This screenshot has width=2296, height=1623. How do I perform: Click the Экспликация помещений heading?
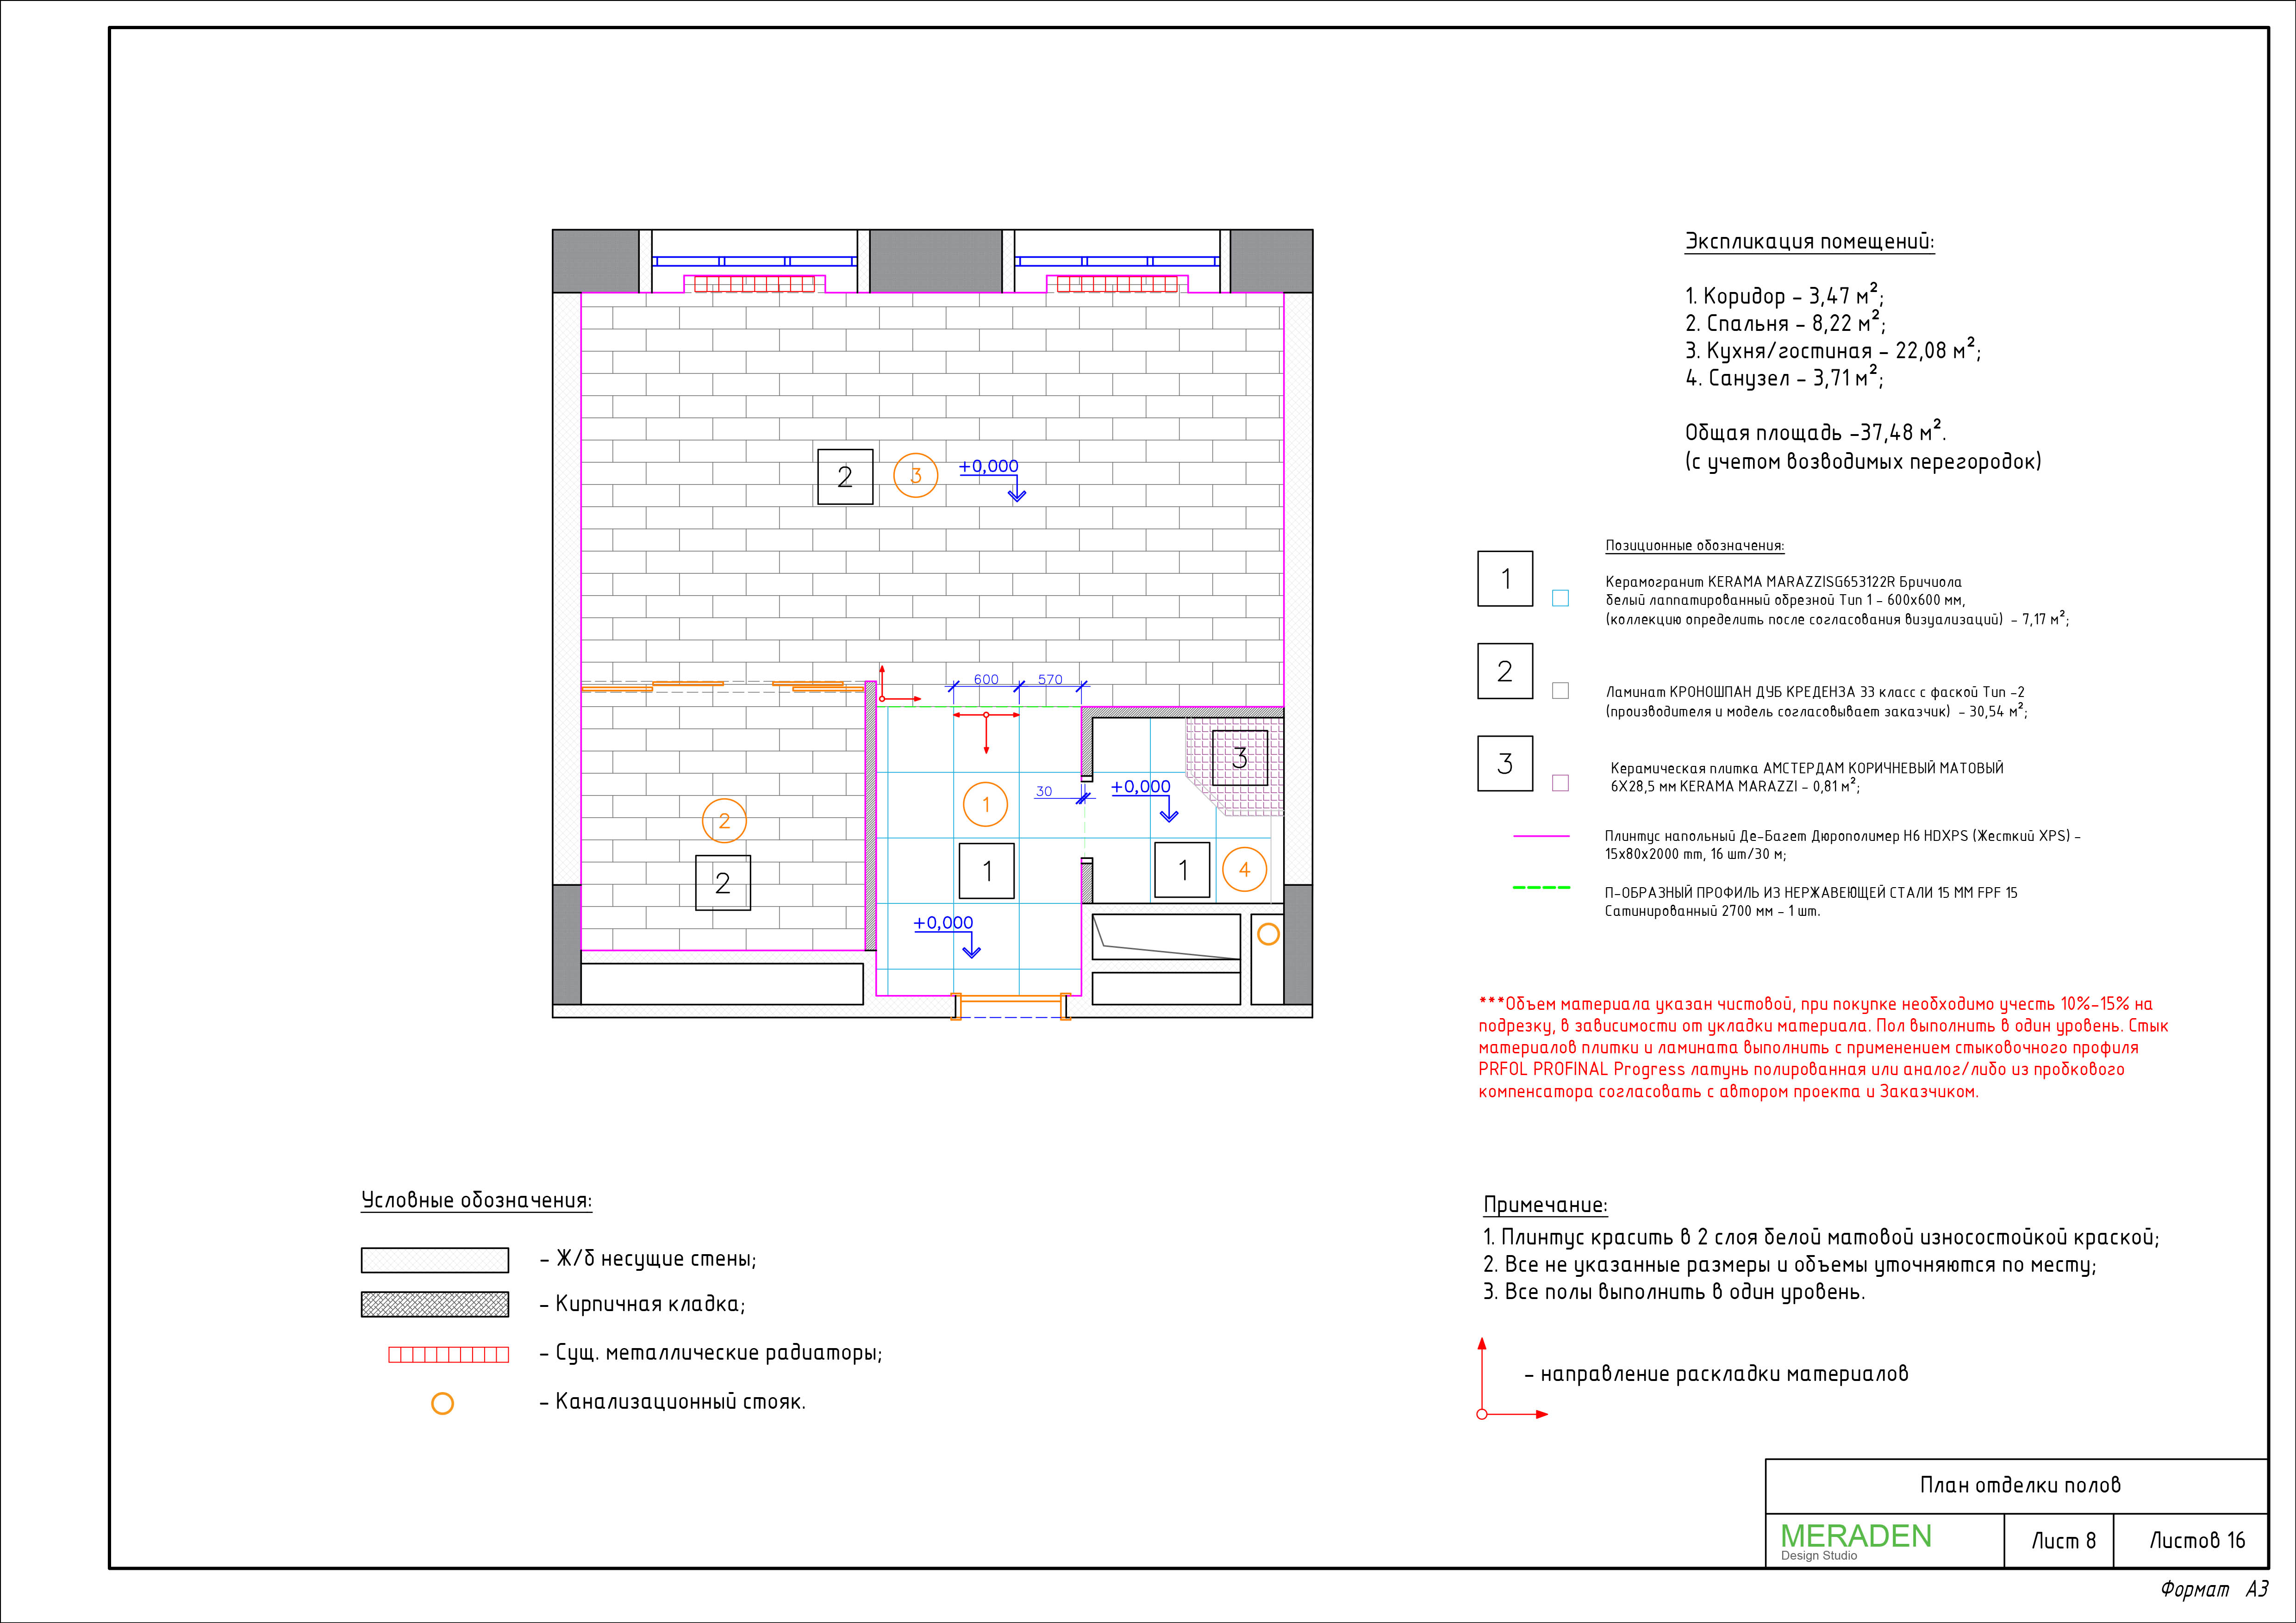tap(1810, 242)
